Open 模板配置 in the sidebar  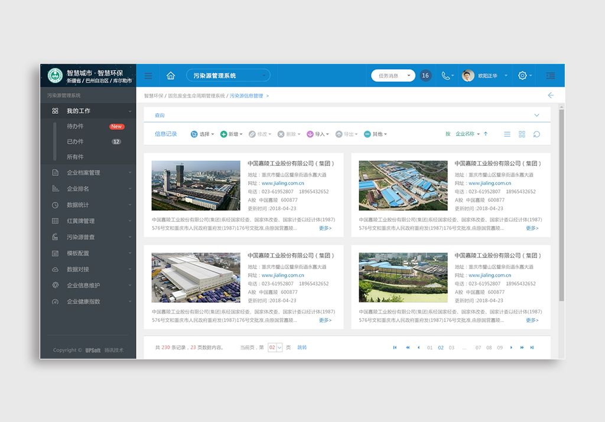(x=88, y=253)
